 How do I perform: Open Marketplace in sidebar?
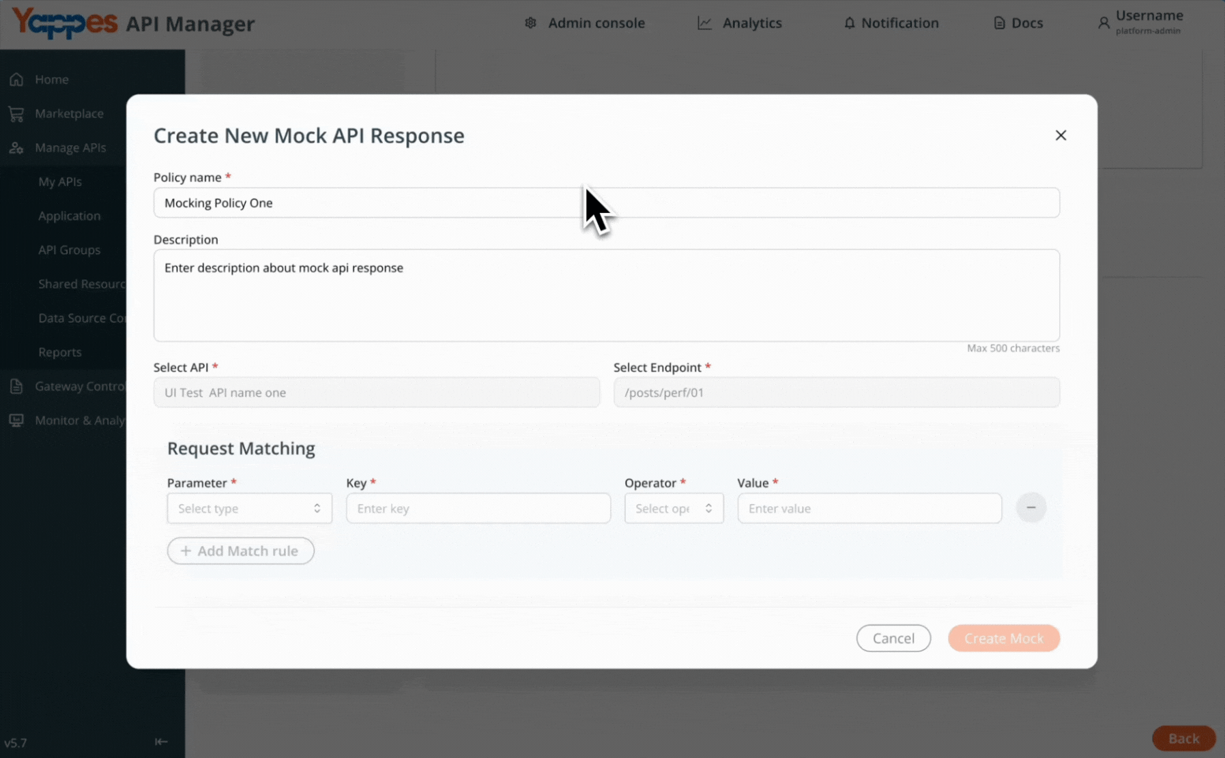coord(69,113)
